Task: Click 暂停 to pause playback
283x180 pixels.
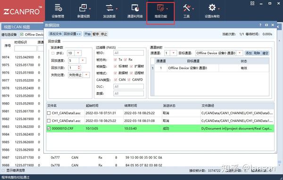Action: coord(96,34)
